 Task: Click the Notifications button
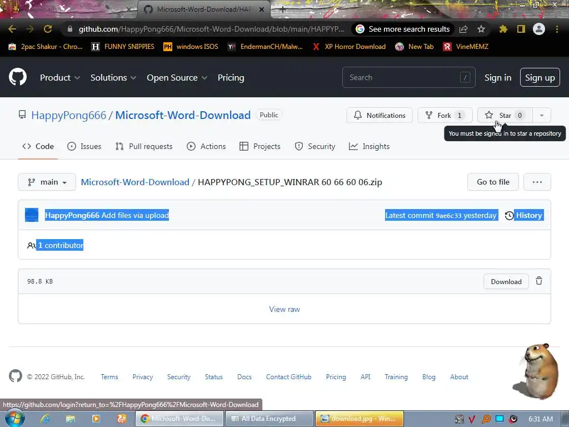379,115
